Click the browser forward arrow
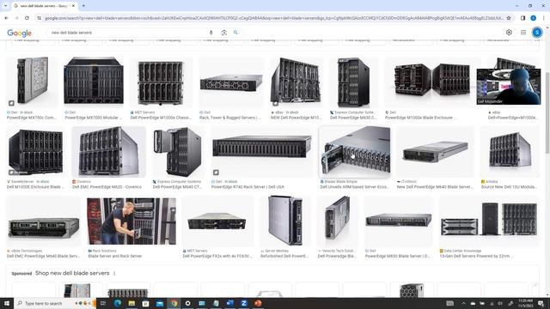 tap(16, 18)
